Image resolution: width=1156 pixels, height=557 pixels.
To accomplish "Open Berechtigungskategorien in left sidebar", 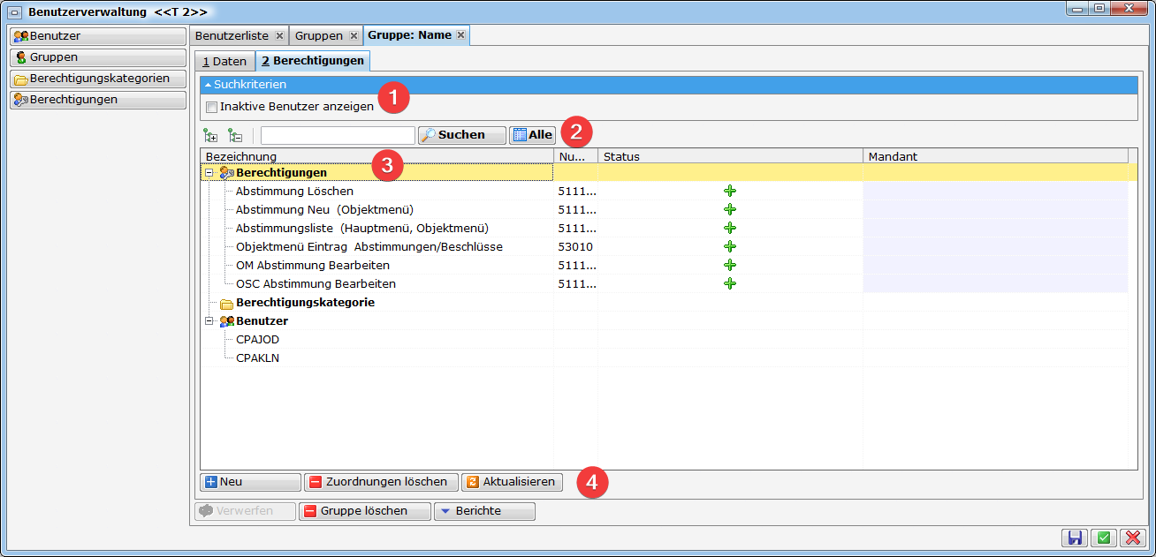I will (x=98, y=79).
